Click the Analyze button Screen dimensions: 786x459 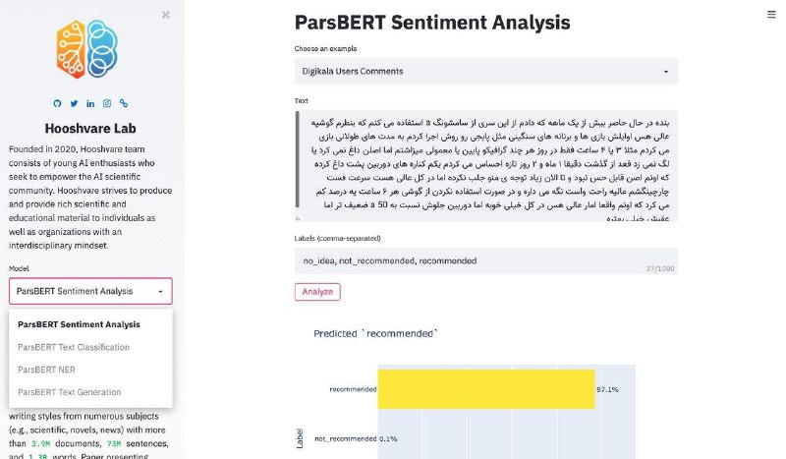click(317, 292)
